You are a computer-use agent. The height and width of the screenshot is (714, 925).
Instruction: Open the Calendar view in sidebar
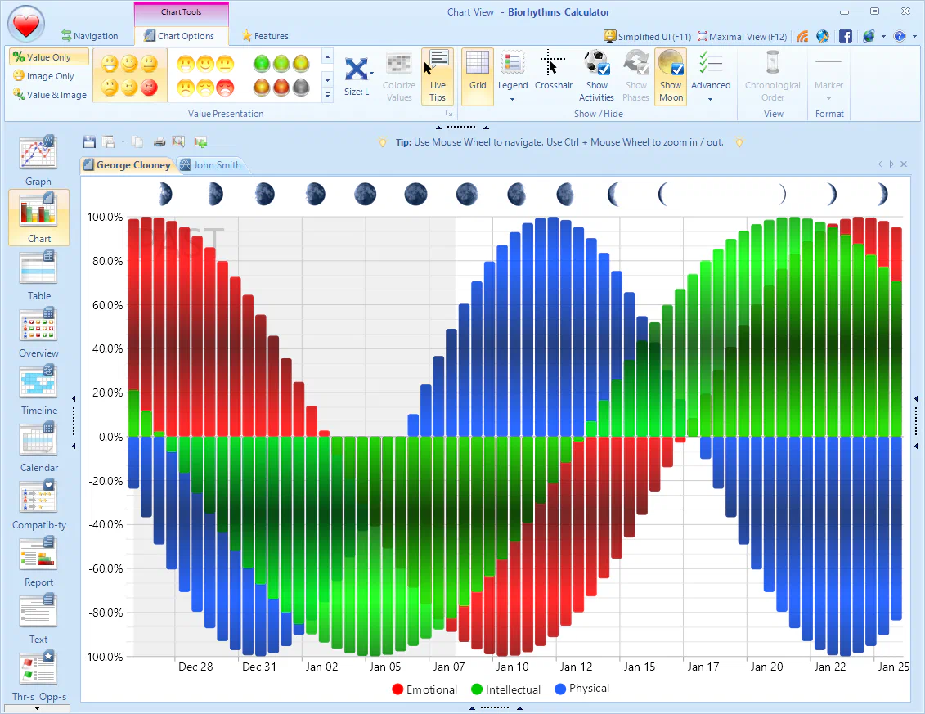38,446
